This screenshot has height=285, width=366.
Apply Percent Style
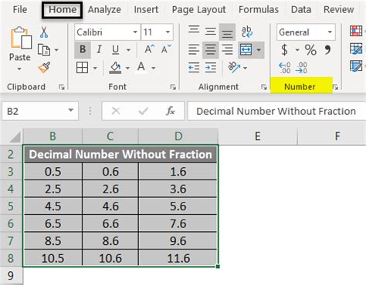click(x=310, y=50)
